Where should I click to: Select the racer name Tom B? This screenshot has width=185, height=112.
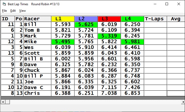(37, 30)
